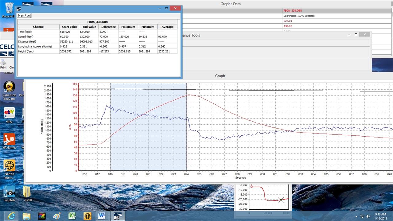The width and height of the screenshot is (393, 221).
Task: Click the End Value column header
Action: point(89,27)
